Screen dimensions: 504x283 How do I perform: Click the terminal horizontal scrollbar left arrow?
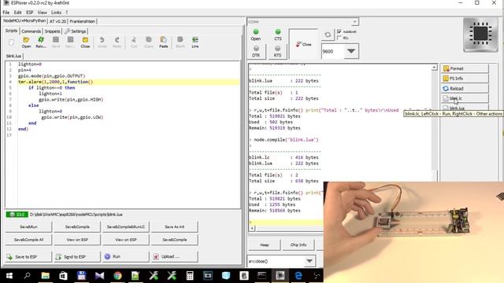point(252,228)
